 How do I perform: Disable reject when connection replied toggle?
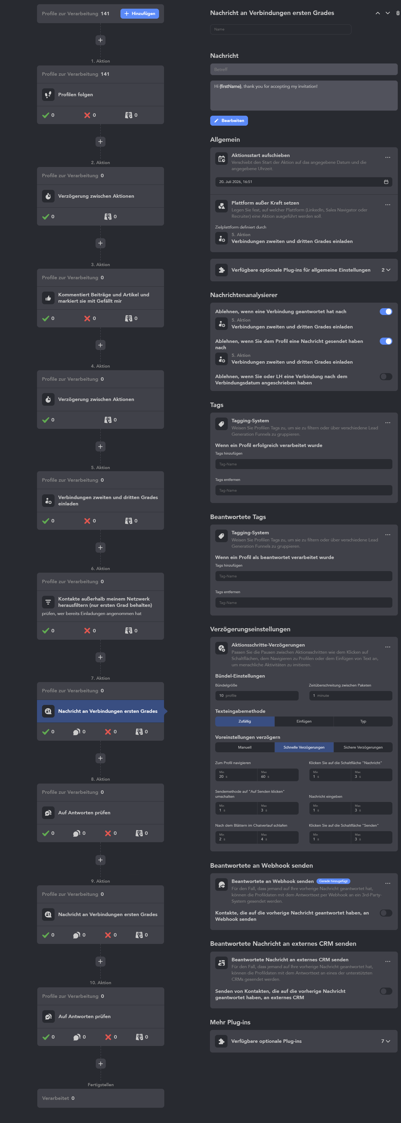386,312
